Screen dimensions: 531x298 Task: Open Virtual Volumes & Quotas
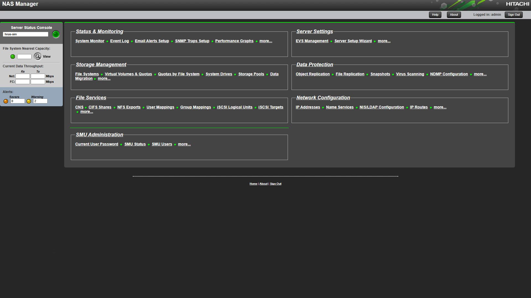click(x=128, y=74)
